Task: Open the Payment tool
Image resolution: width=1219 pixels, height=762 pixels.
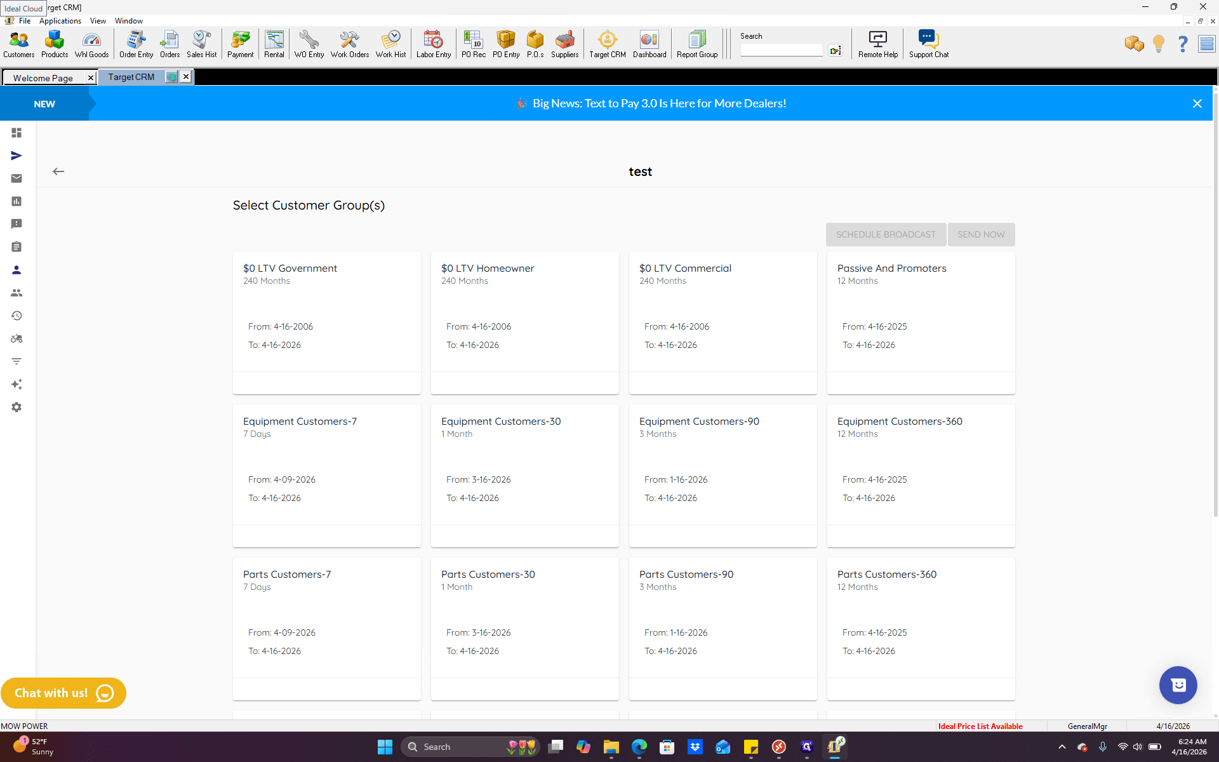Action: coord(241,44)
